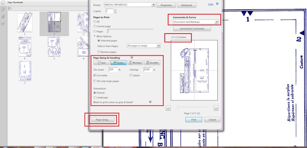Click the Copies input field
The image size is (307, 148).
click(109, 11)
